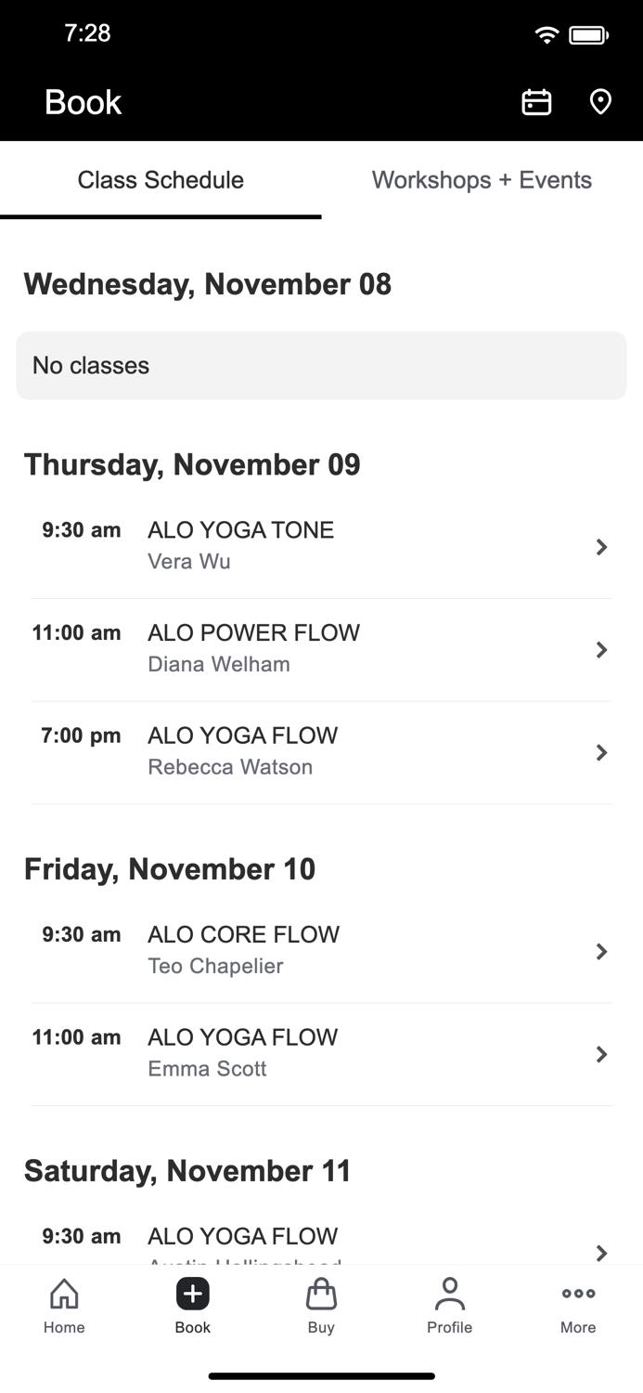Expand the ALO POWER FLOW chevron

coord(601,650)
